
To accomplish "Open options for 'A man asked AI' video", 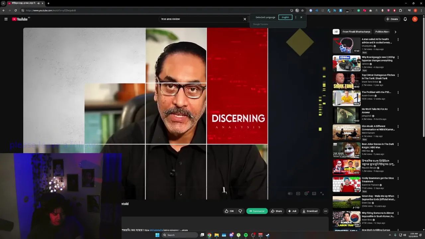I will pos(398,40).
